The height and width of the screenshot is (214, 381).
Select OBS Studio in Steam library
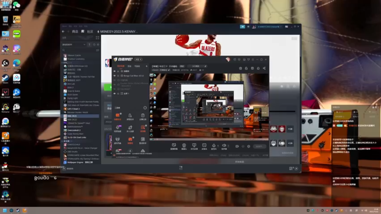tap(81, 152)
